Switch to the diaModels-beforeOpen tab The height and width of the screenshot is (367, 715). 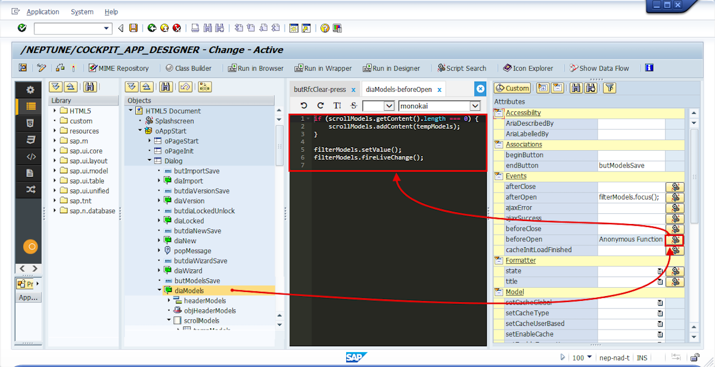pyautogui.click(x=399, y=89)
